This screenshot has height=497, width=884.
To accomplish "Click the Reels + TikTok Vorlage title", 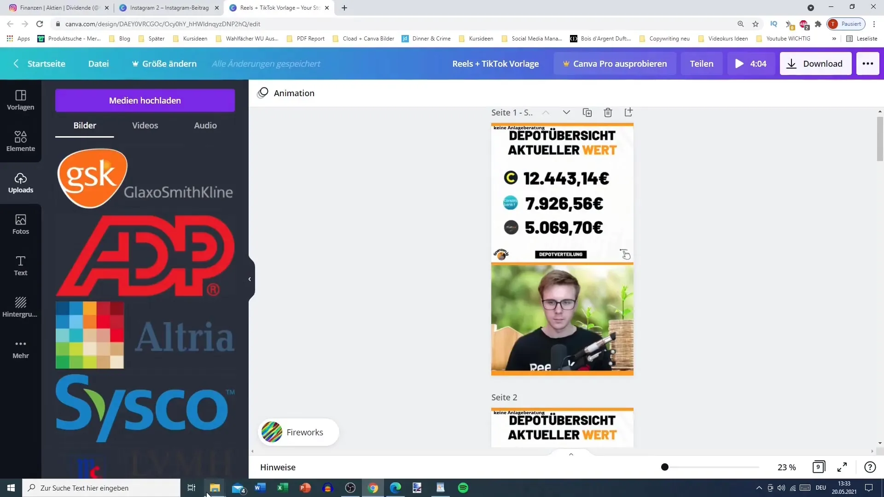I will 495,64.
